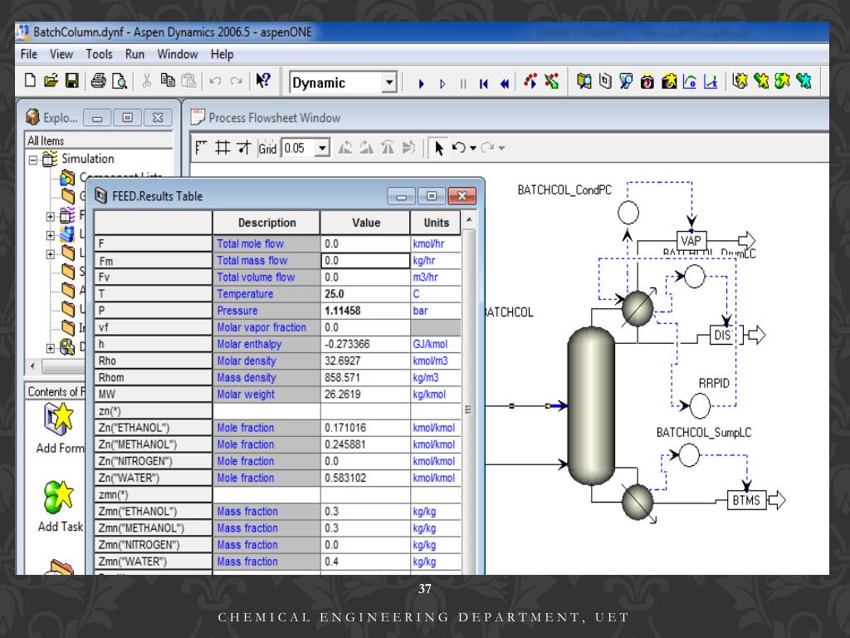Screen dimensions: 850x638
Task: Click the Description column header
Action: point(266,223)
